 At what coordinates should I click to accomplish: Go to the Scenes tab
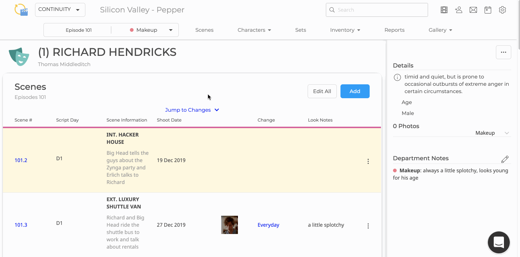pos(204,30)
